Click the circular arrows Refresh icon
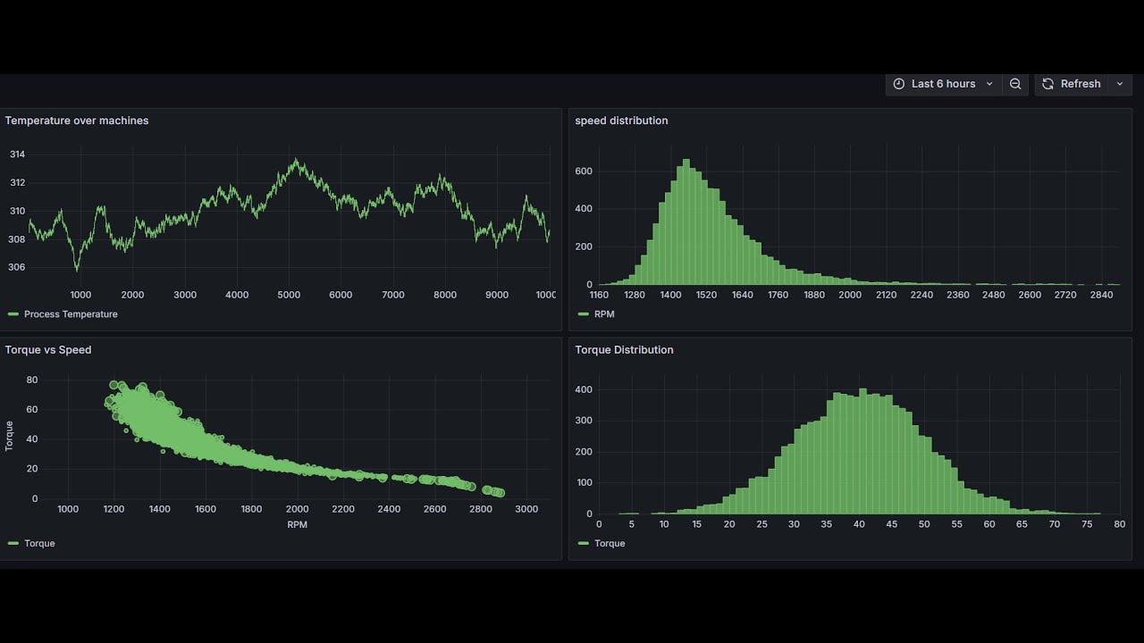Viewport: 1144px width, 643px height. (x=1048, y=84)
